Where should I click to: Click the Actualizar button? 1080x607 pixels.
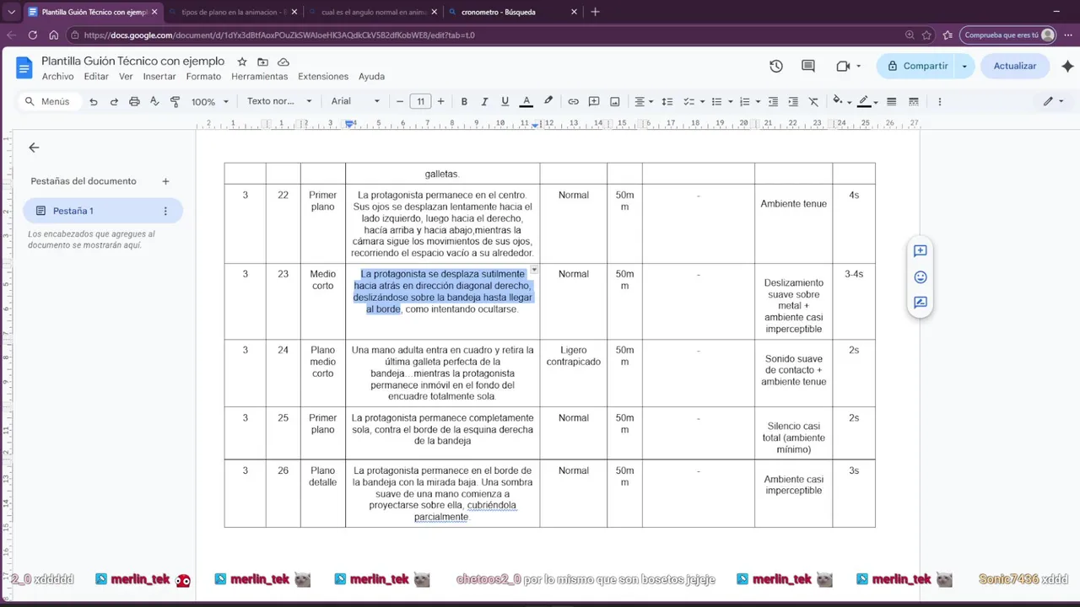pos(1014,66)
